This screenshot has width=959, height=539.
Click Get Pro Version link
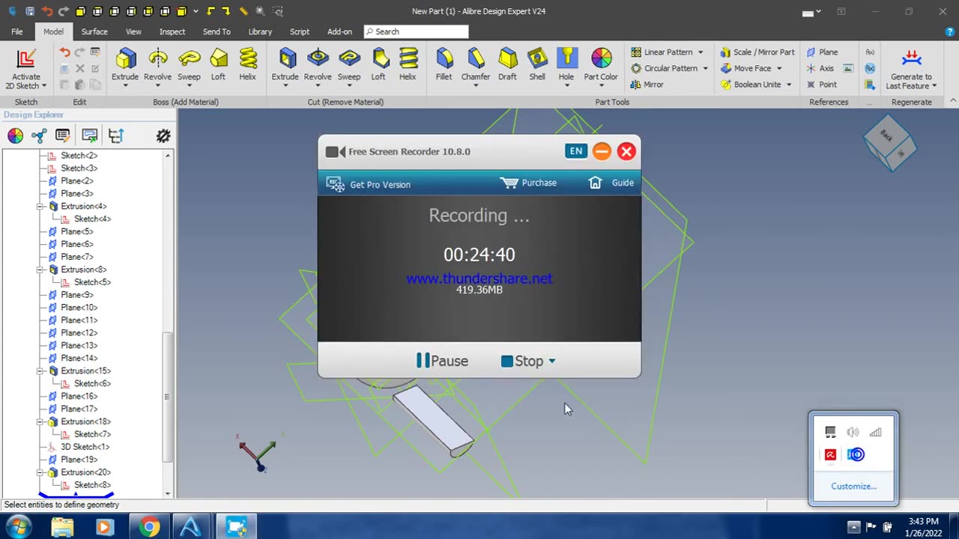(x=369, y=184)
